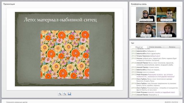Click slide title Лето: материал-набивной ситец
The width and height of the screenshot is (184, 103).
[60, 20]
